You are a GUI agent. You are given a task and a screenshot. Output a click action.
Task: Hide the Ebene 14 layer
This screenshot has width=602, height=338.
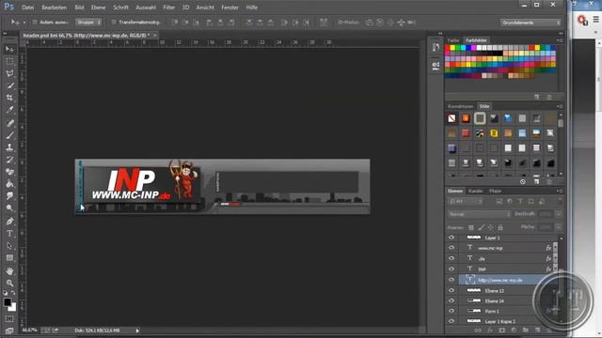pyautogui.click(x=451, y=300)
